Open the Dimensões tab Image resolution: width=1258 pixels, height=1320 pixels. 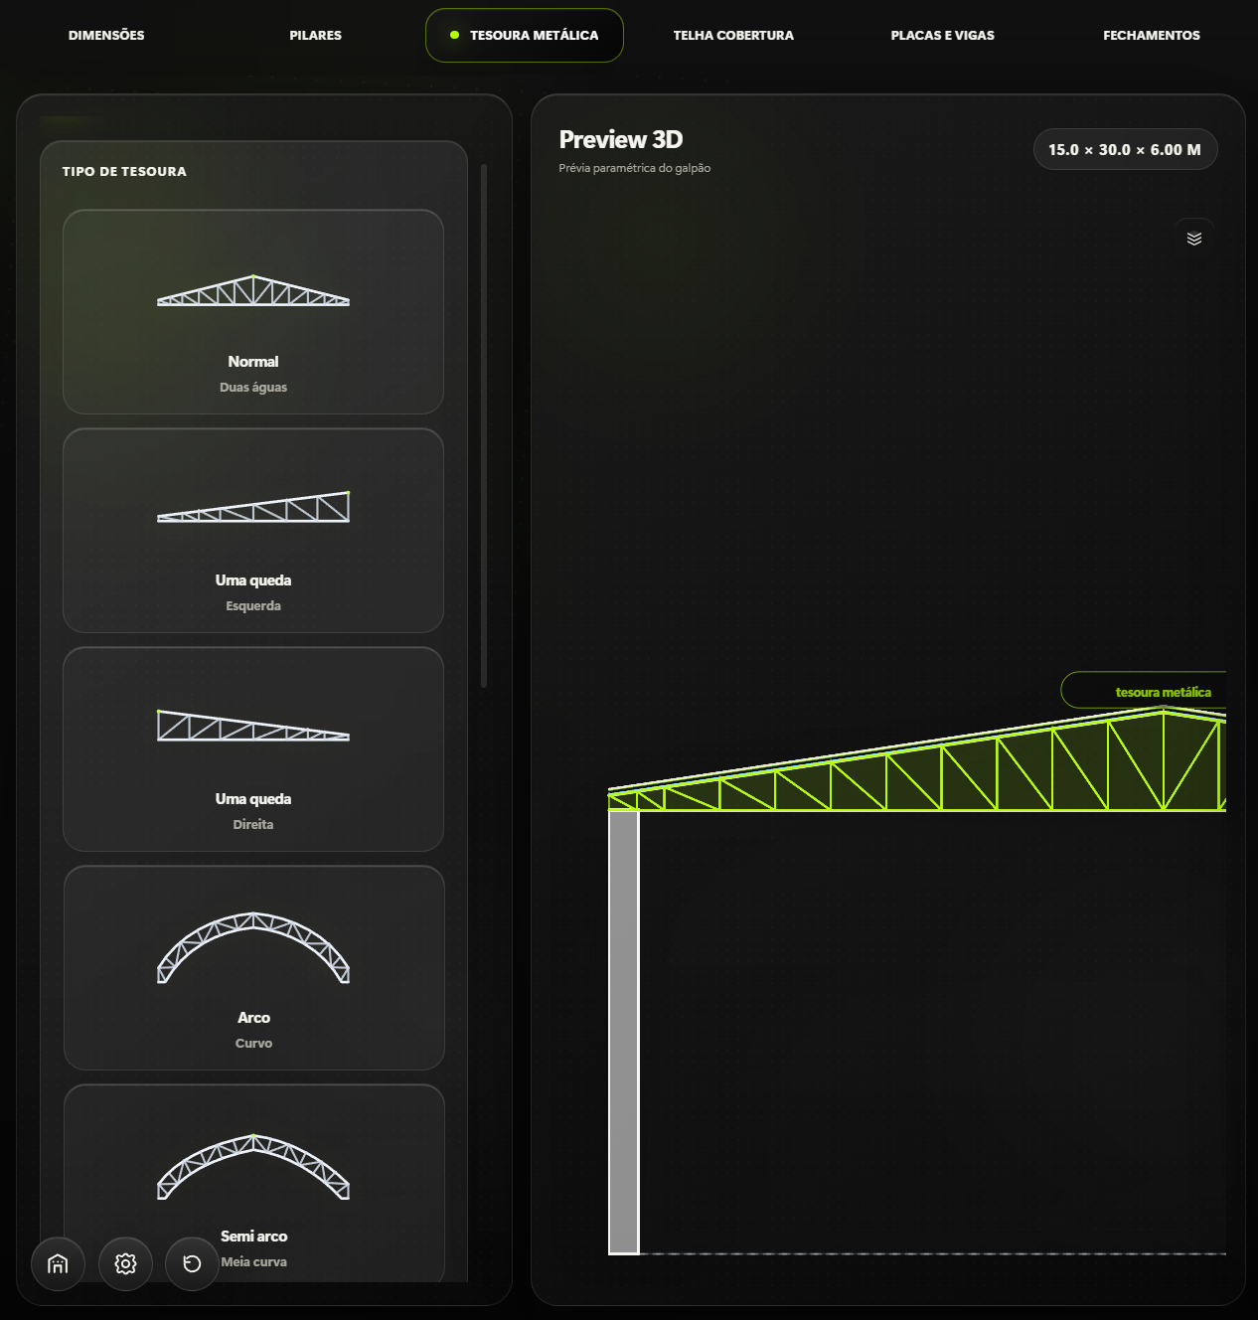(x=106, y=36)
